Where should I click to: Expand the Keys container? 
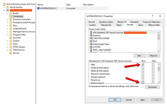(x=7, y=26)
